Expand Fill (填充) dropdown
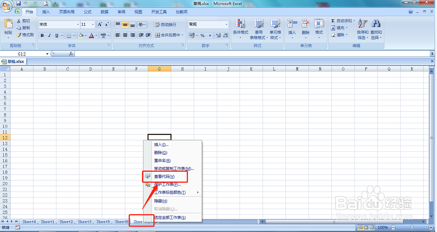This screenshot has width=437, height=232. pyautogui.click(x=346, y=28)
